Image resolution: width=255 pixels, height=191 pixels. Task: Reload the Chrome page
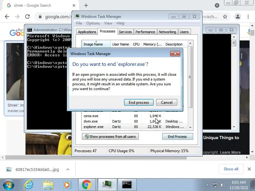pyautogui.click(x=27, y=17)
